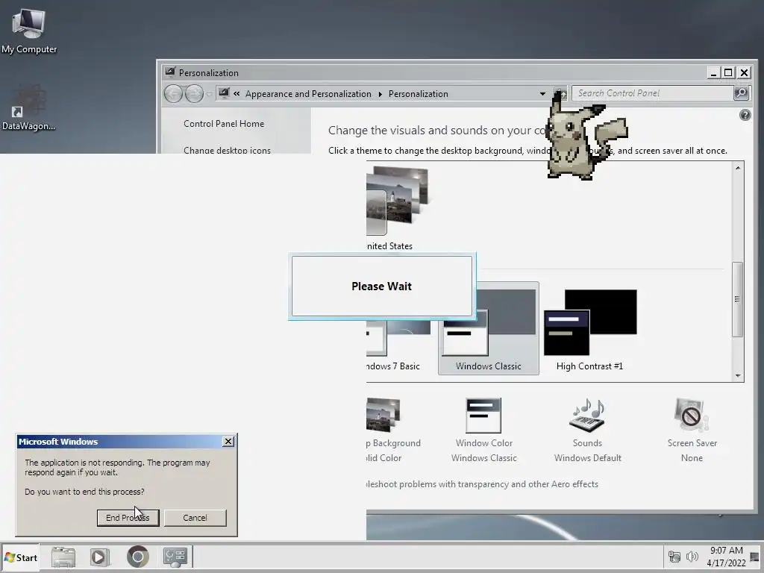Open the Help question mark icon

tap(745, 115)
